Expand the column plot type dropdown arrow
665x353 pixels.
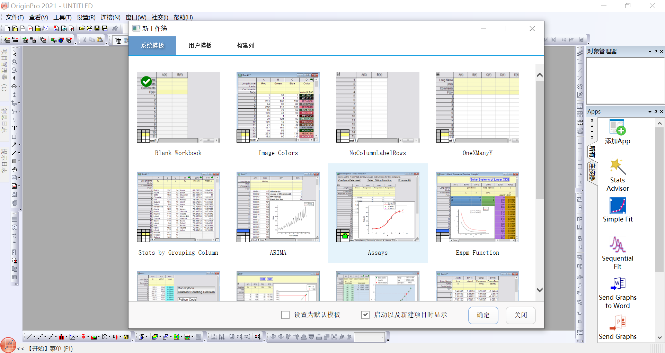pos(66,337)
